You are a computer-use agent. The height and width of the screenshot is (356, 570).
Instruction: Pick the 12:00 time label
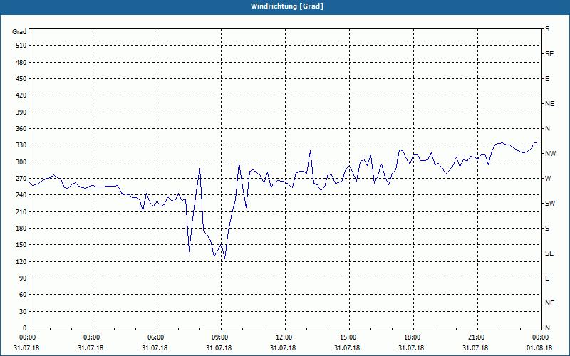pyautogui.click(x=284, y=337)
